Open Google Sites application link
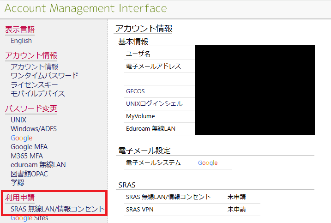Screen dimensions: 331x223 [x=29, y=218]
